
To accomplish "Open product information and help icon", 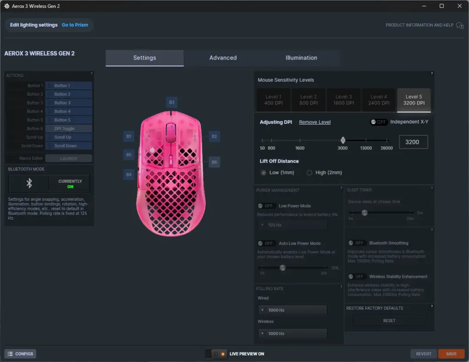I will (460, 25).
